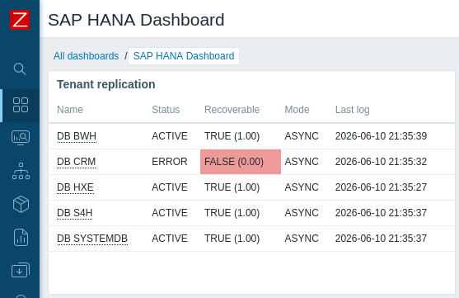Click ASYNC mode in DB BWH row
Image resolution: width=459 pixels, height=298 pixels.
point(302,136)
